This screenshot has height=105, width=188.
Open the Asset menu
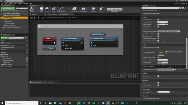coord(10,3)
